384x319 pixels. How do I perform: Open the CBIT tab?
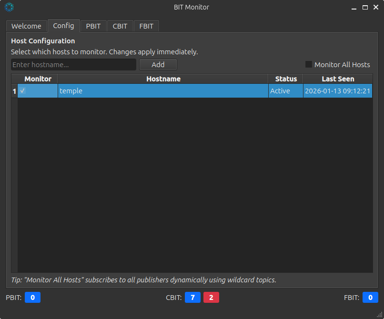click(120, 26)
